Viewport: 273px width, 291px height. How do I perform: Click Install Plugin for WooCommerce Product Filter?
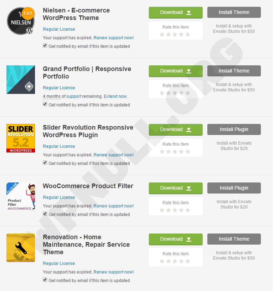pos(234,188)
